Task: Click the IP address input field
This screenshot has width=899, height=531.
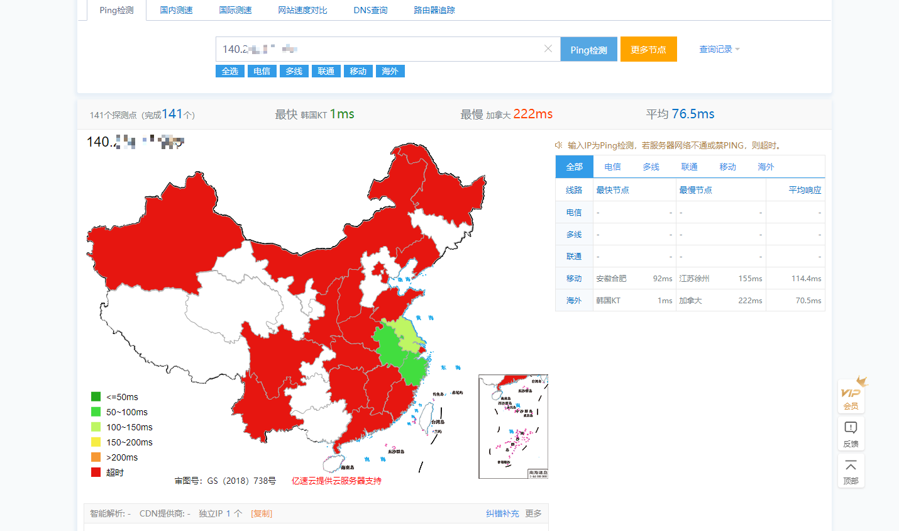Action: pyautogui.click(x=377, y=49)
